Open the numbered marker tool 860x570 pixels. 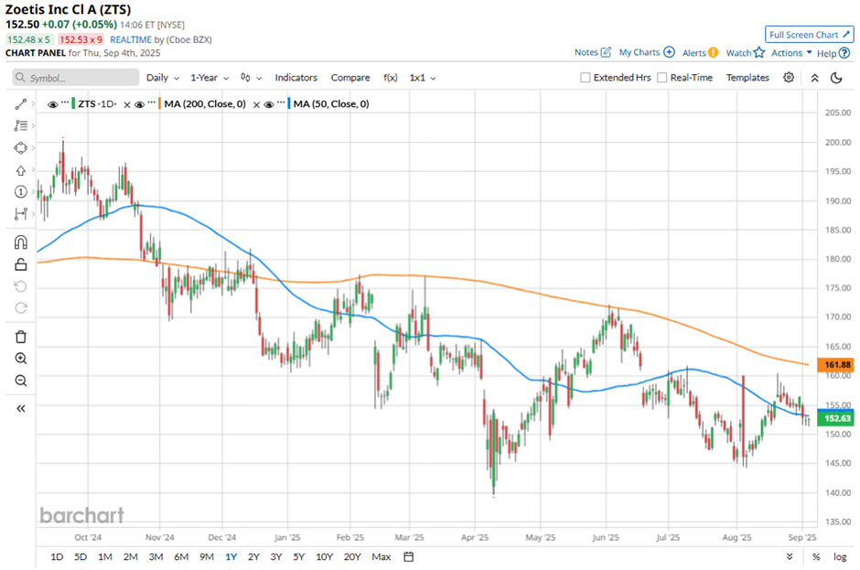click(21, 192)
